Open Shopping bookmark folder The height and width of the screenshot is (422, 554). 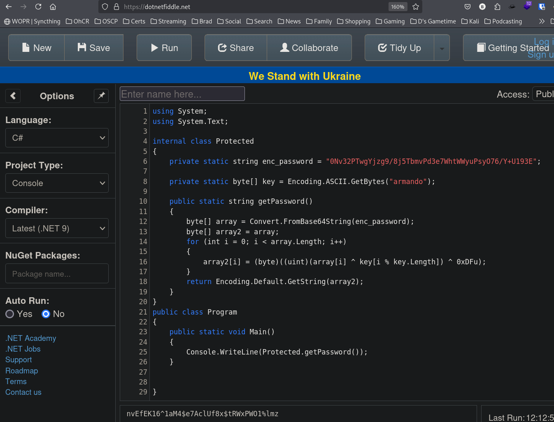[x=354, y=21]
